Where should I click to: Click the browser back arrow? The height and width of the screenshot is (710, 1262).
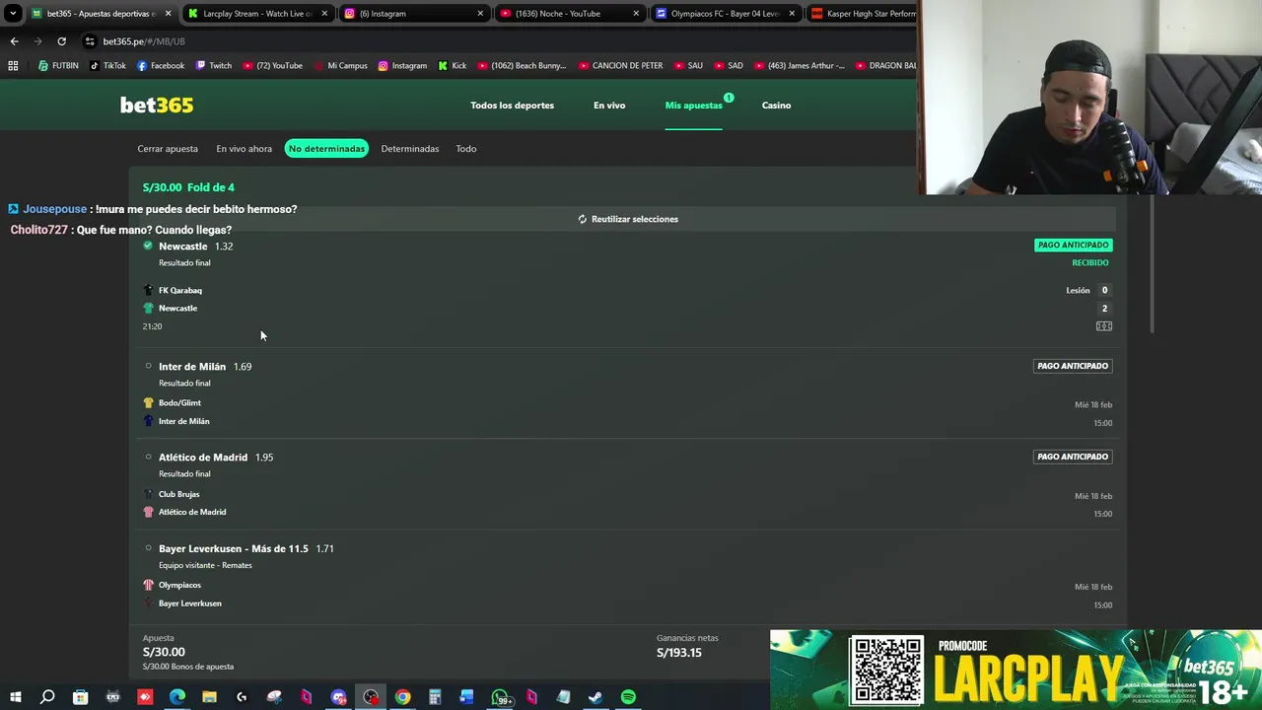14,41
